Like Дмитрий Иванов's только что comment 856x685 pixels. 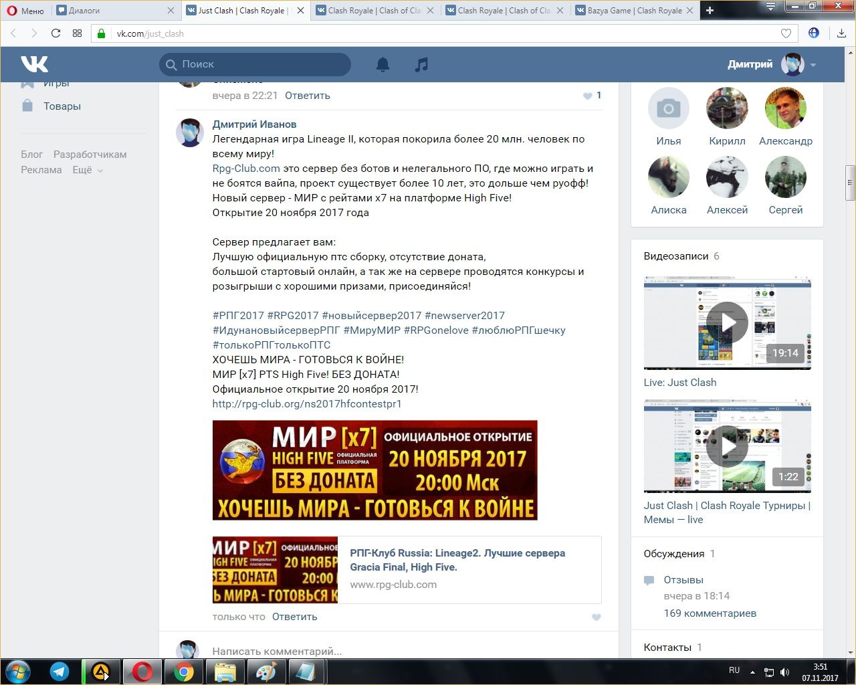click(597, 617)
